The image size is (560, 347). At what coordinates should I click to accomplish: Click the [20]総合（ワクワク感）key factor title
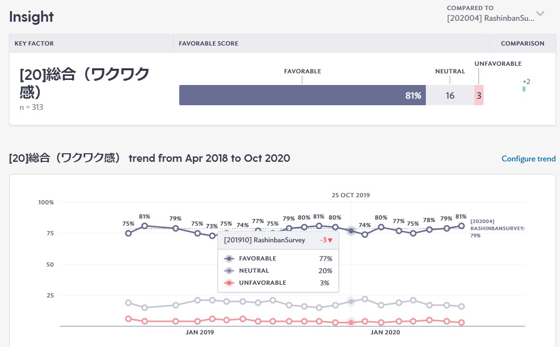(x=81, y=81)
